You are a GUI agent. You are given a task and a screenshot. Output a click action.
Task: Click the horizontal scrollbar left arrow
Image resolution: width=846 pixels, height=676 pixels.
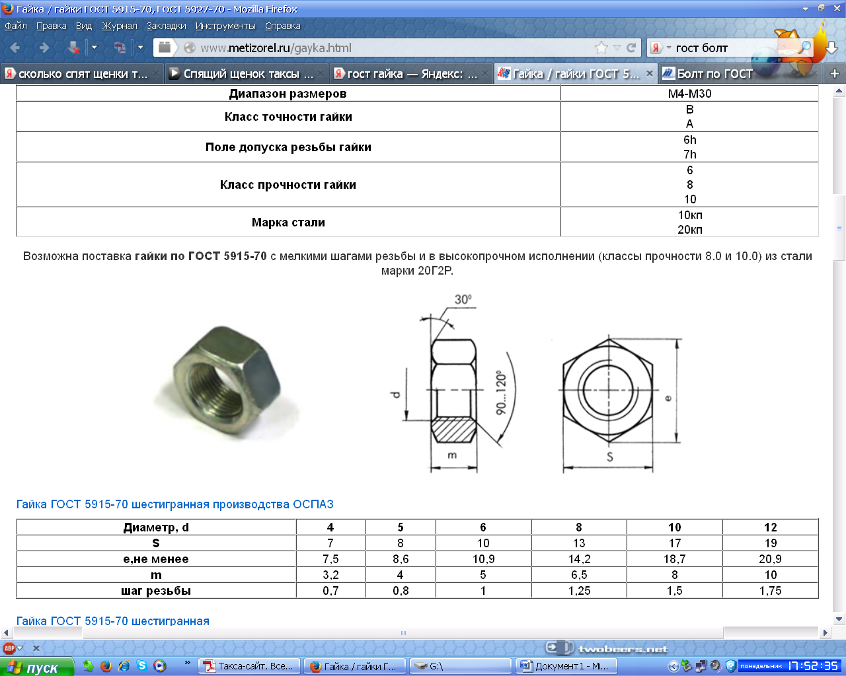coord(6,632)
